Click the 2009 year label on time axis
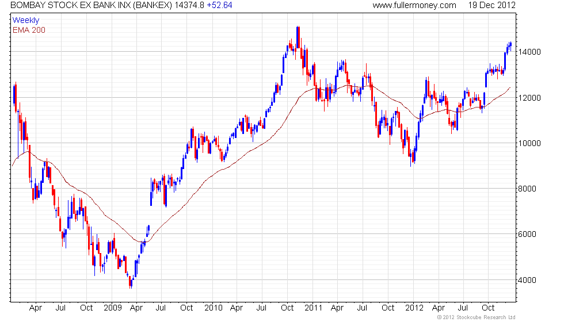564x322 pixels. 113,308
